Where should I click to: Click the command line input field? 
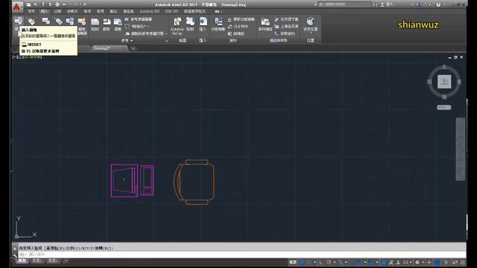pos(242,255)
